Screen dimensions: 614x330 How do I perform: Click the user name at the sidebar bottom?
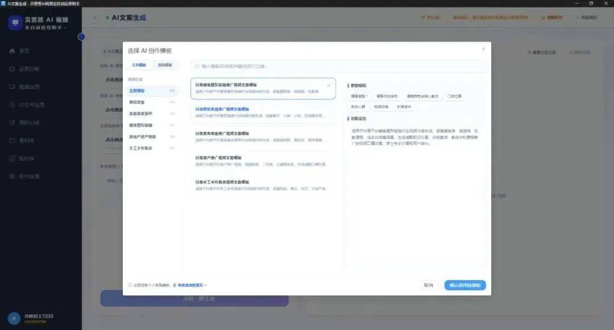39,316
